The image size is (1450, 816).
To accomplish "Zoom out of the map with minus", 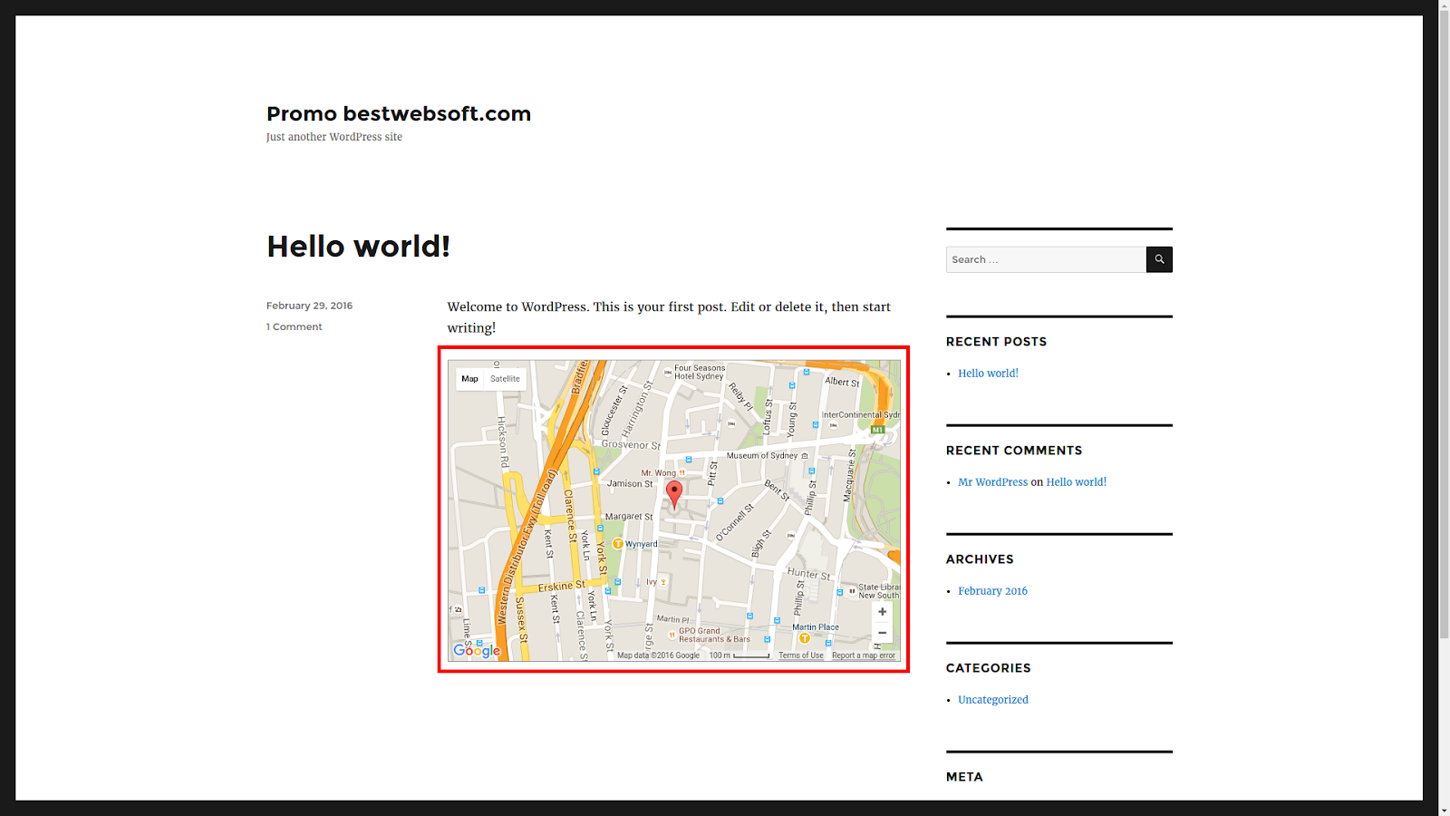I will point(882,633).
